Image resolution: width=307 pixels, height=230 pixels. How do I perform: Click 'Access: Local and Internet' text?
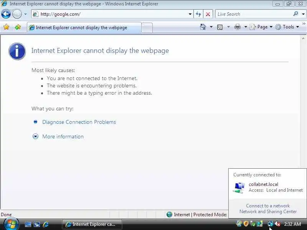(x=276, y=190)
